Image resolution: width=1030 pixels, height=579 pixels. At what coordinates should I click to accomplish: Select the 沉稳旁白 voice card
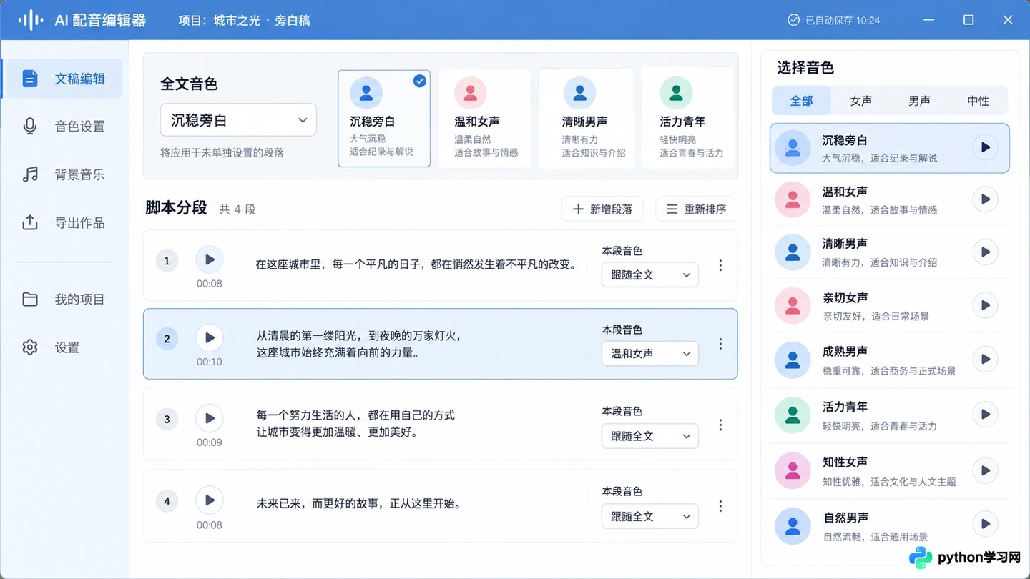tap(384, 119)
